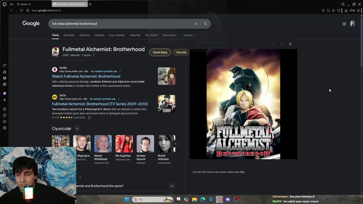Close the image preview panel
The image size is (363, 204).
290,44
